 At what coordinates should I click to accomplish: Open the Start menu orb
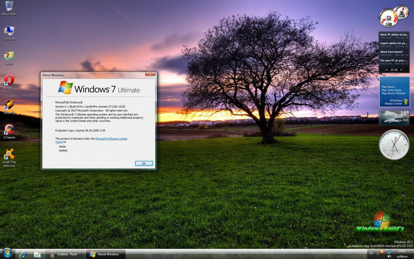click(7, 253)
